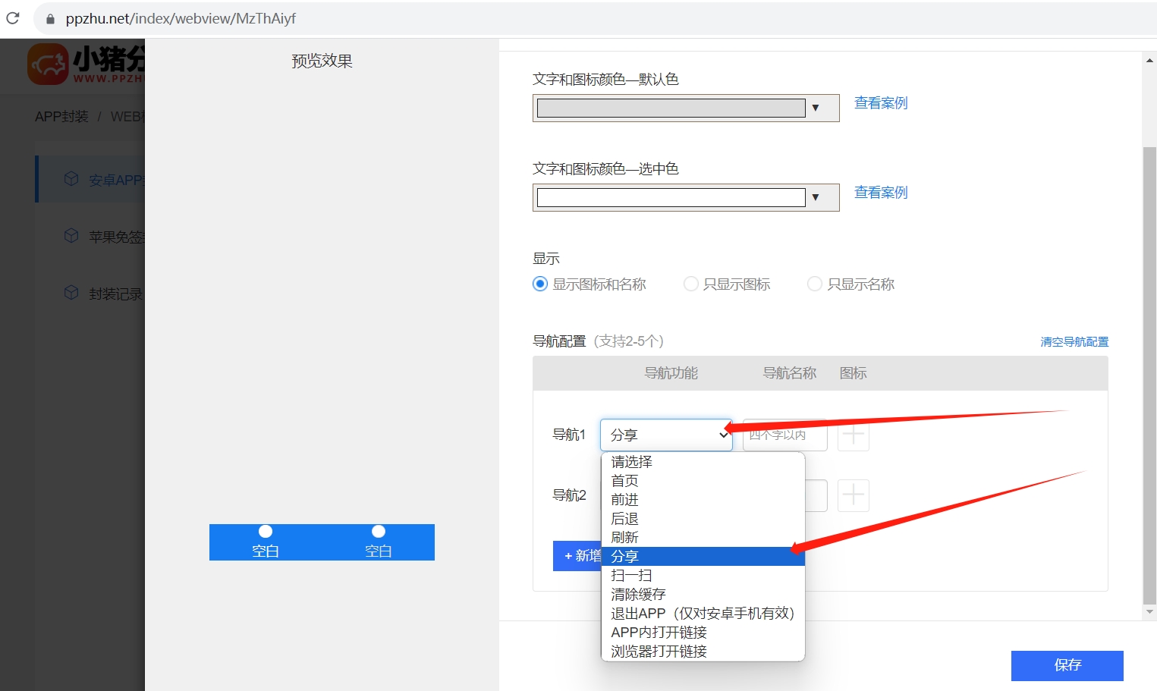Click the cube icon beside 封装记录
1157x691 pixels.
point(71,293)
